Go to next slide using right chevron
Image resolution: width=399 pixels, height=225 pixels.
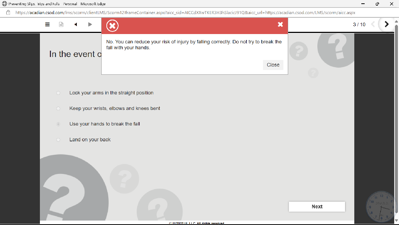pyautogui.click(x=386, y=24)
